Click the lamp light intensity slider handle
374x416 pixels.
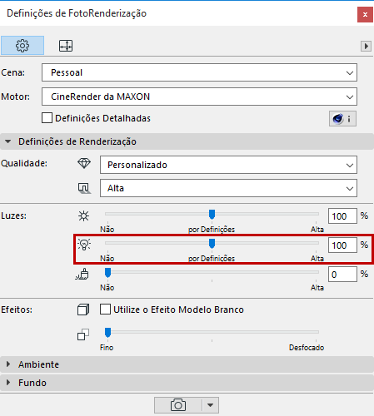pyautogui.click(x=212, y=244)
